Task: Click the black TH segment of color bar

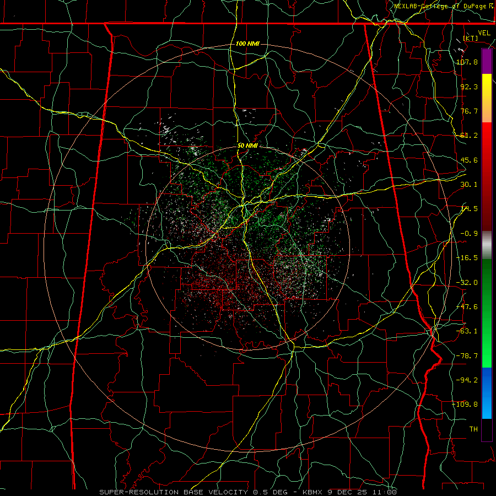Action: pos(487,429)
